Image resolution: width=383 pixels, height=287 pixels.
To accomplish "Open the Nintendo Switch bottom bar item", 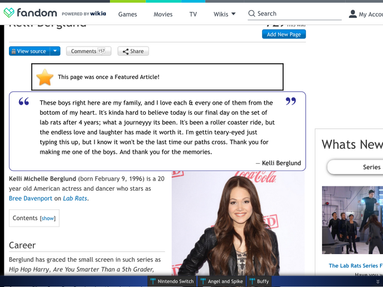I will (x=172, y=282).
